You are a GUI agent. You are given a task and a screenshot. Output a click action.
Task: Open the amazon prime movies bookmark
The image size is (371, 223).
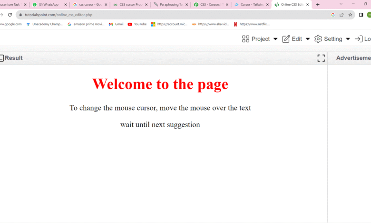pyautogui.click(x=86, y=24)
